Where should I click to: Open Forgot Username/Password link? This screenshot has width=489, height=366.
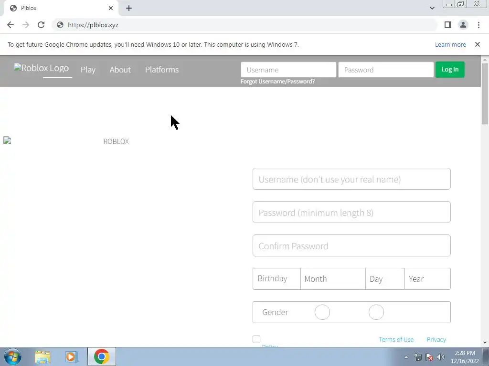click(x=277, y=81)
